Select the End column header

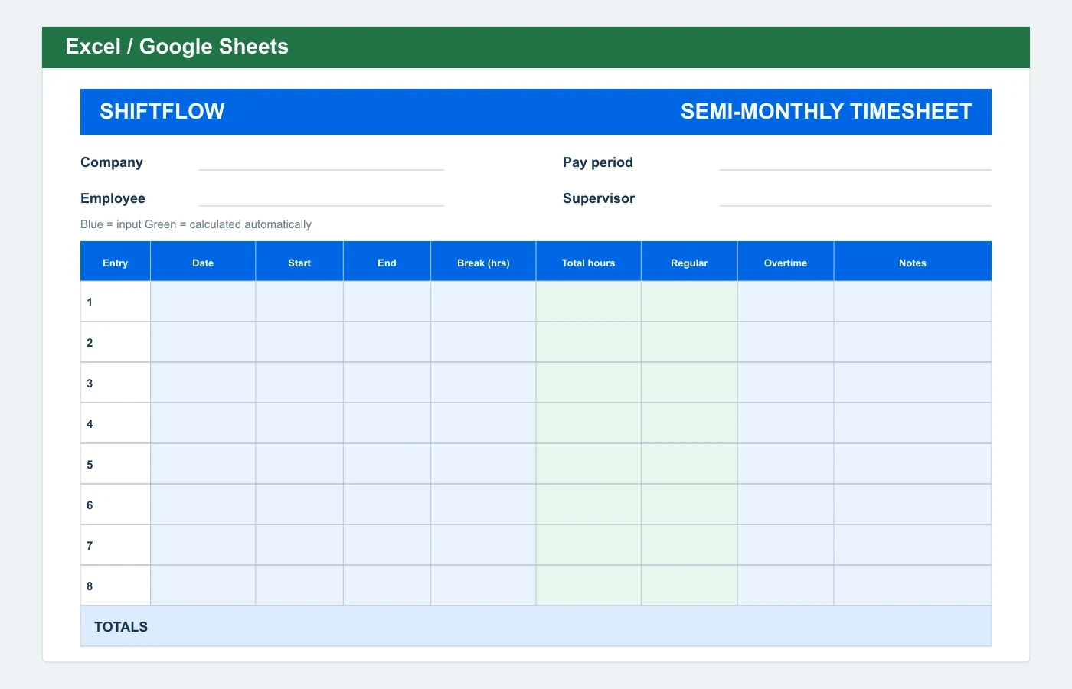pos(387,262)
